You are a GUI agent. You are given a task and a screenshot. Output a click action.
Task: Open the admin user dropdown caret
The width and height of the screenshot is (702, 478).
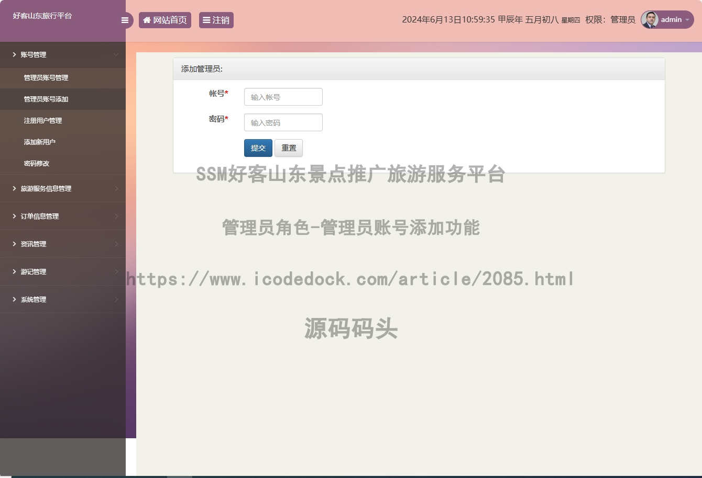(687, 20)
